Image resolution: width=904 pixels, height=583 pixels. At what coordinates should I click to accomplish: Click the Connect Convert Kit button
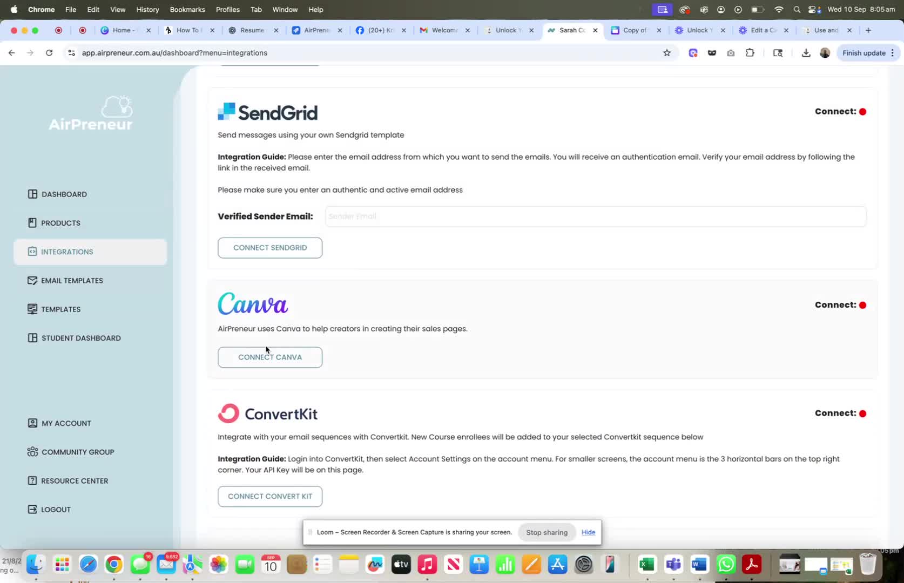pos(270,497)
